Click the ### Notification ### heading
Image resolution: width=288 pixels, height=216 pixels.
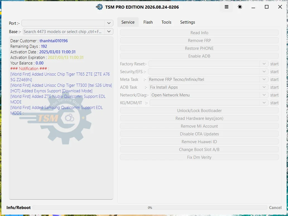coord(30,69)
